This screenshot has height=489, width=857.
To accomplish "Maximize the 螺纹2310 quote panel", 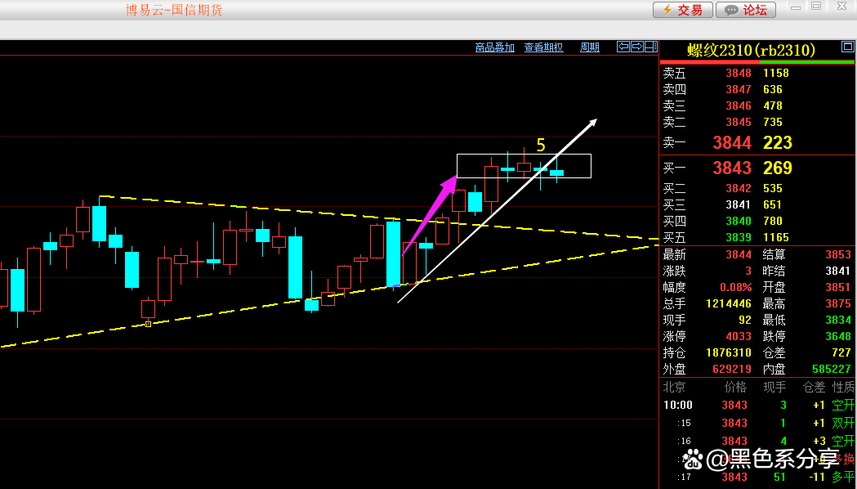I will point(847,47).
